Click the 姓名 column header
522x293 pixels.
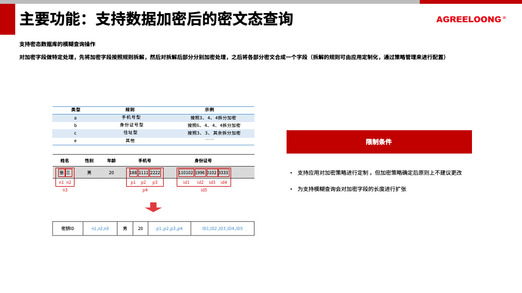[65, 161]
